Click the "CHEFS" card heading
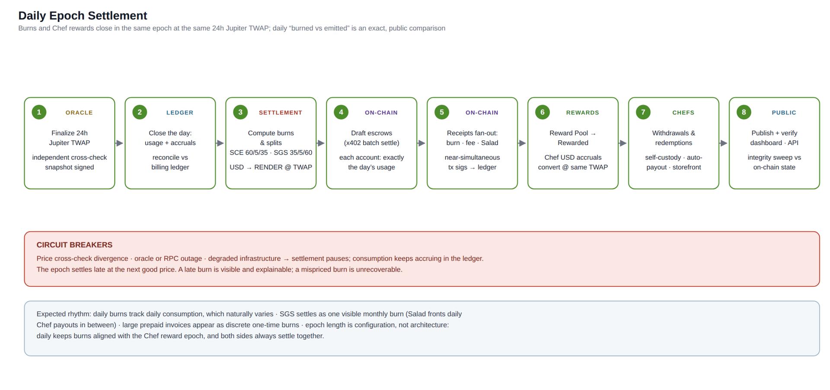Screen dimensions: 830x390 (683, 113)
